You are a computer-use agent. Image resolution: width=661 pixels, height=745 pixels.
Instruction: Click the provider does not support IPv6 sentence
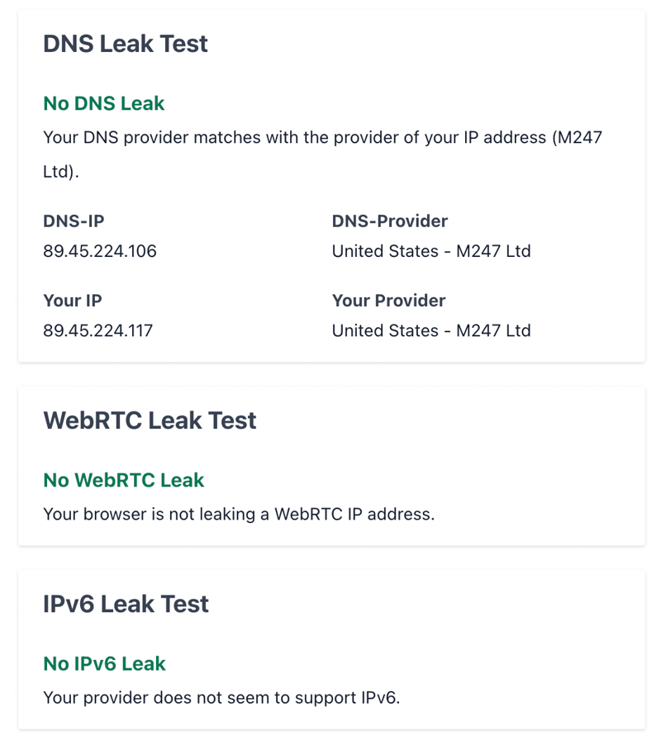(x=221, y=697)
